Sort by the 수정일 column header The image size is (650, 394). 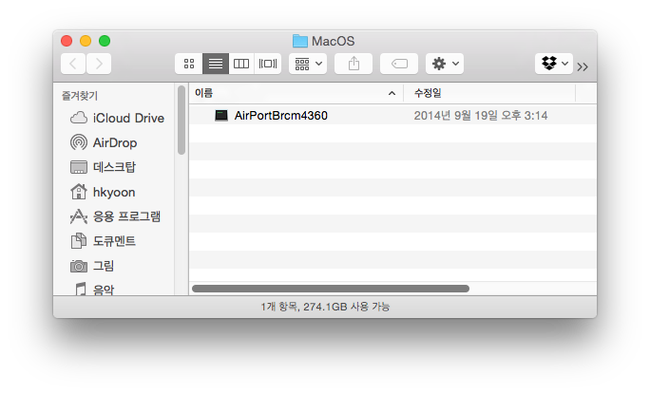pyautogui.click(x=489, y=93)
